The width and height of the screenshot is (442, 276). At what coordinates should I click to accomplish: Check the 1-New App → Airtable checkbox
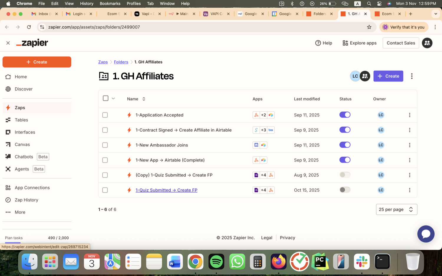(105, 160)
